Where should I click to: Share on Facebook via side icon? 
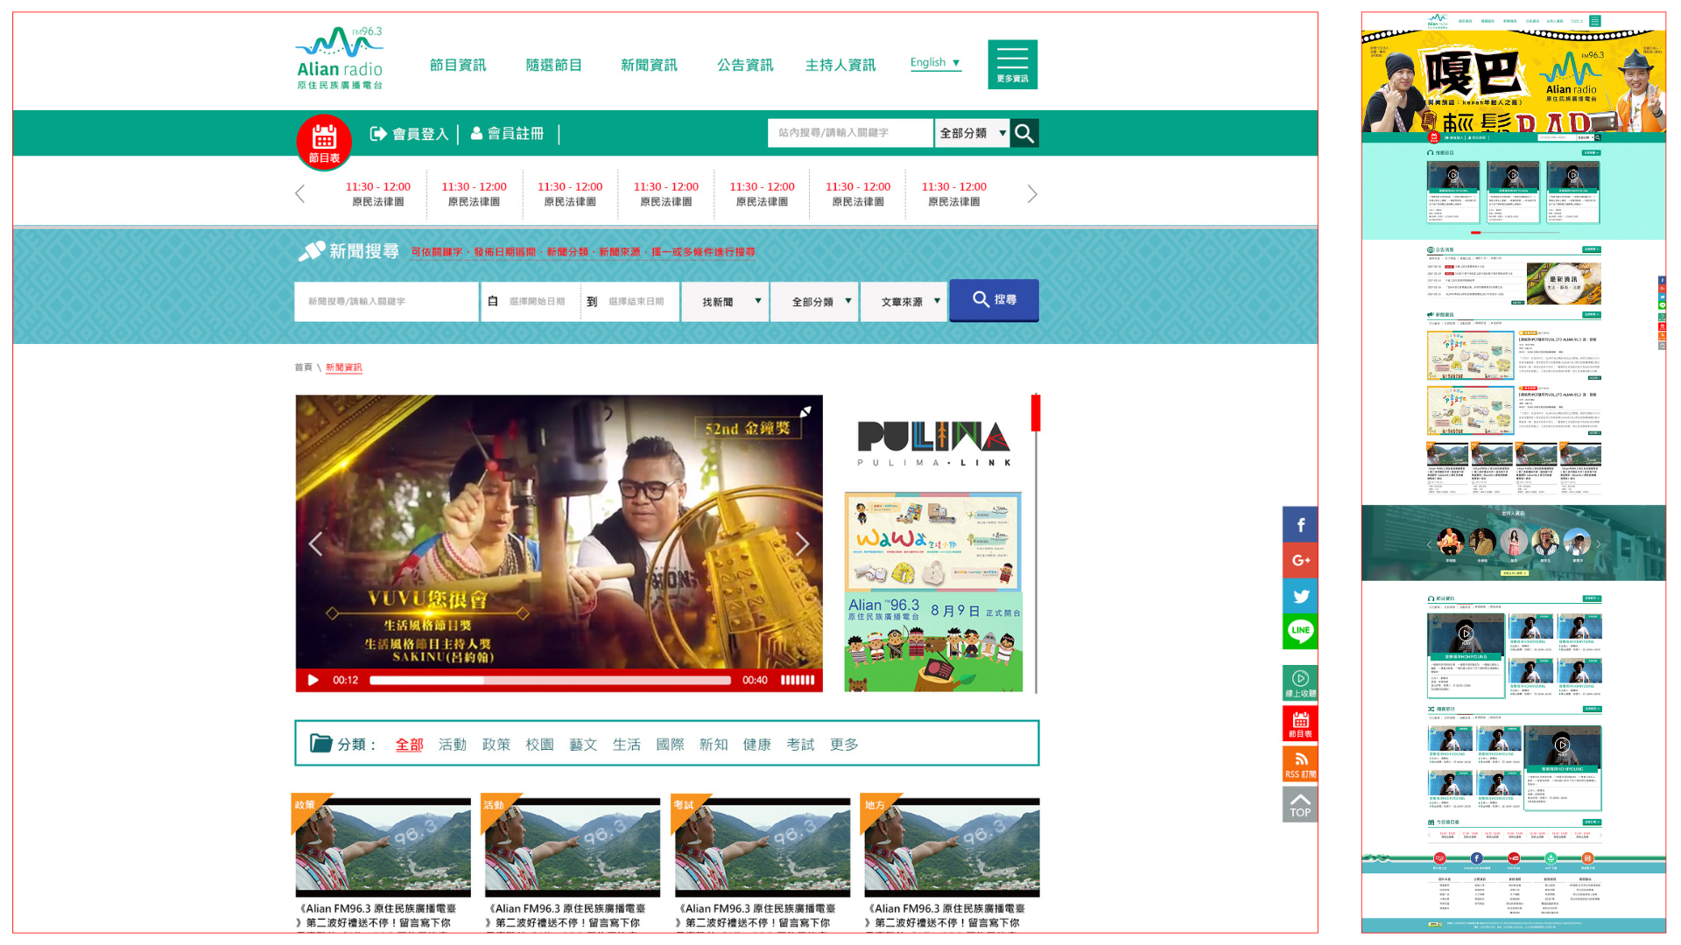pos(1300,525)
